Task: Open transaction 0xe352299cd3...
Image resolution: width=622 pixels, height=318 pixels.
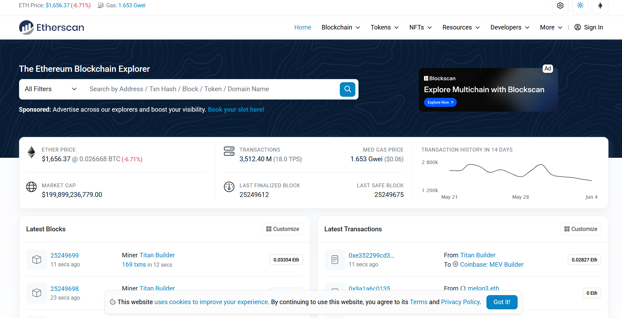Action: tap(372, 256)
